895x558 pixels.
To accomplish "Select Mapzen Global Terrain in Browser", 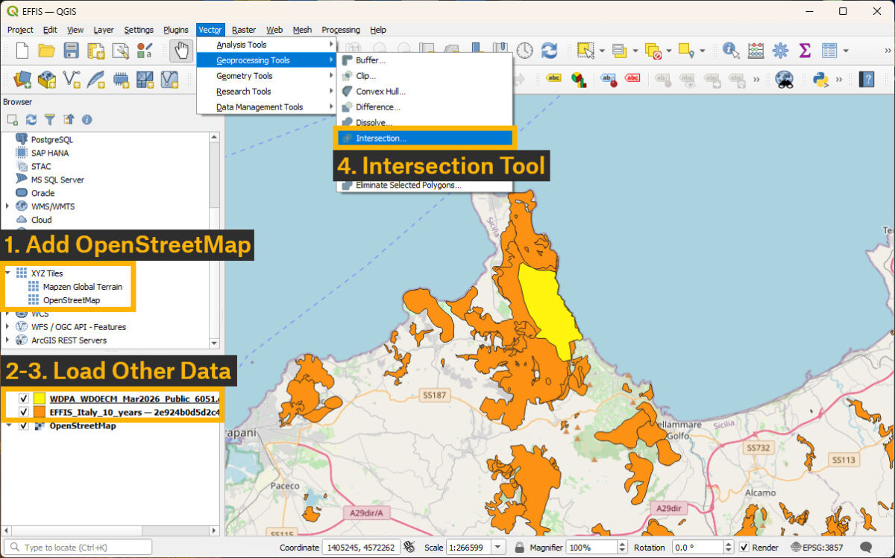I will tap(83, 287).
